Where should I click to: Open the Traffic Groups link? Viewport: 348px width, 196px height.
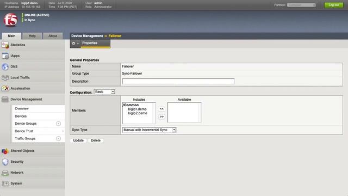point(25,138)
